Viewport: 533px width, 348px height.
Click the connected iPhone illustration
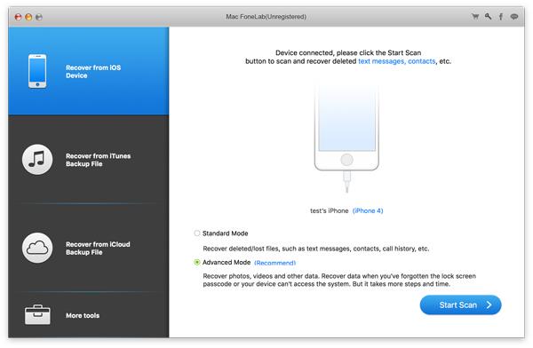click(346, 138)
